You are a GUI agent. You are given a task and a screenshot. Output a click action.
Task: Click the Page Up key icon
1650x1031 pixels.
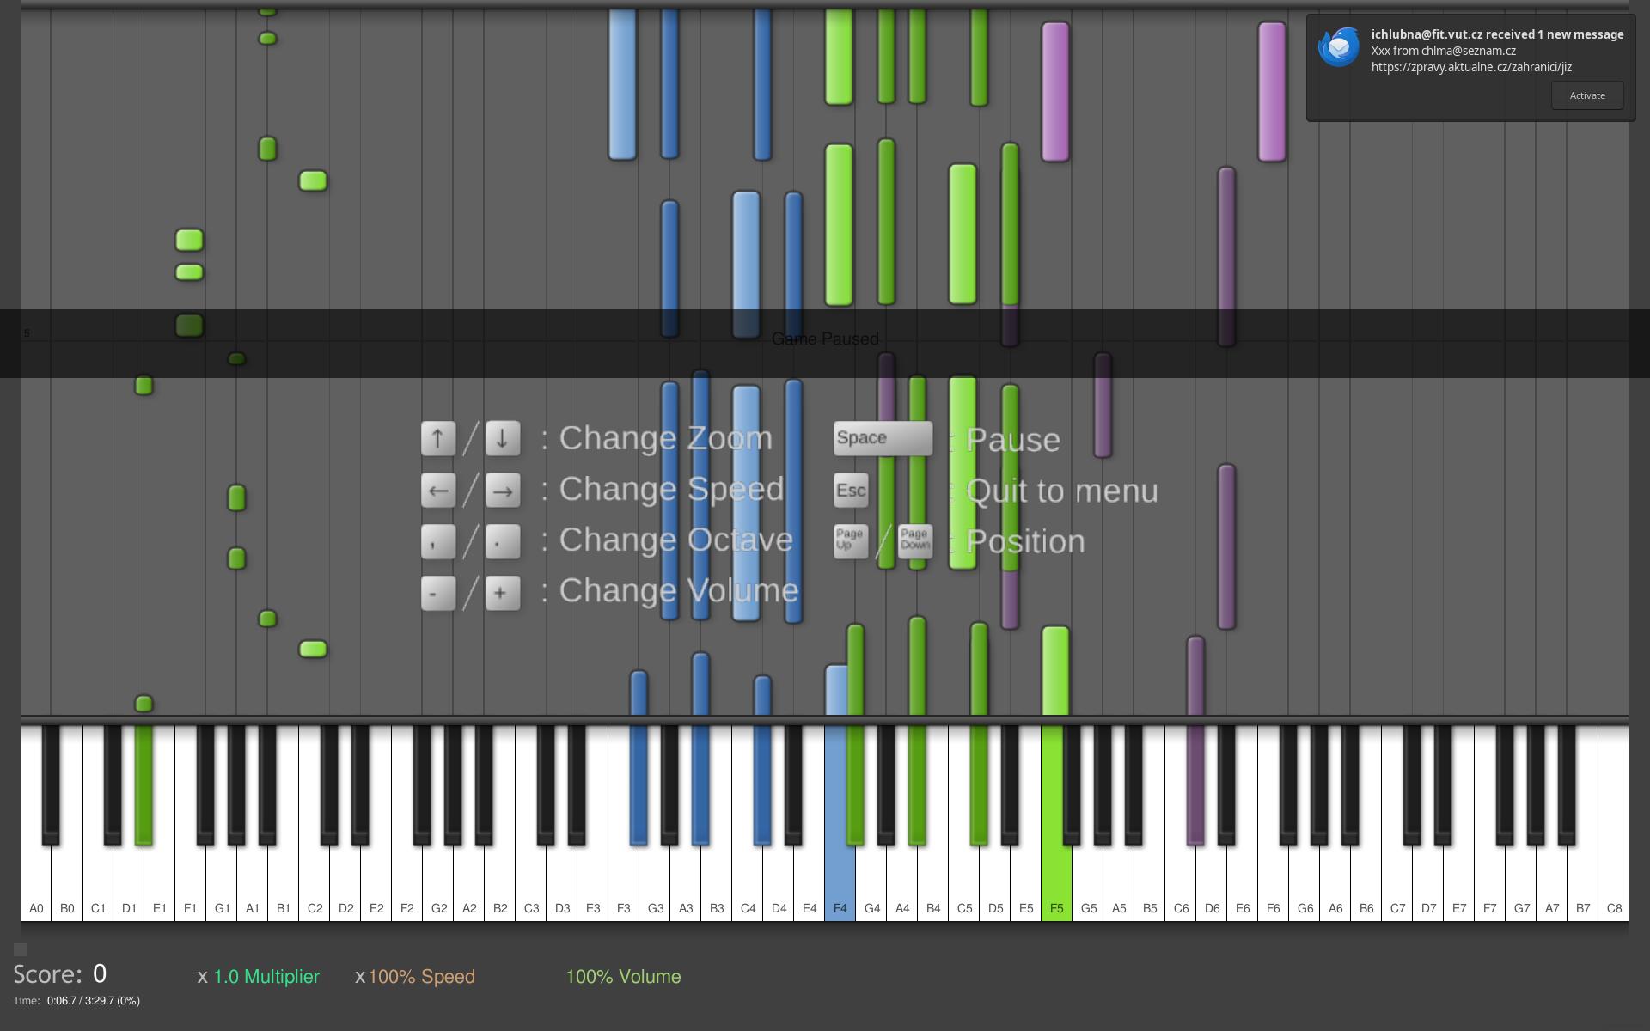tap(851, 540)
